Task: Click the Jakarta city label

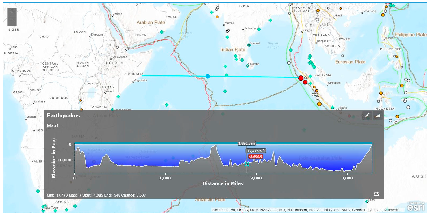Action: click(342, 108)
